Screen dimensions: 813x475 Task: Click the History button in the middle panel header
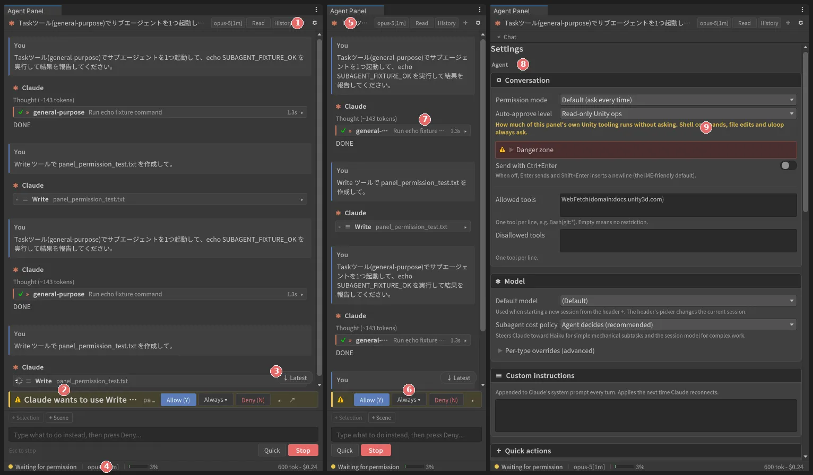pos(447,23)
